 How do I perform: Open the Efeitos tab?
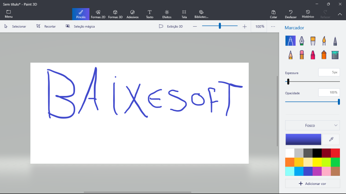166,14
